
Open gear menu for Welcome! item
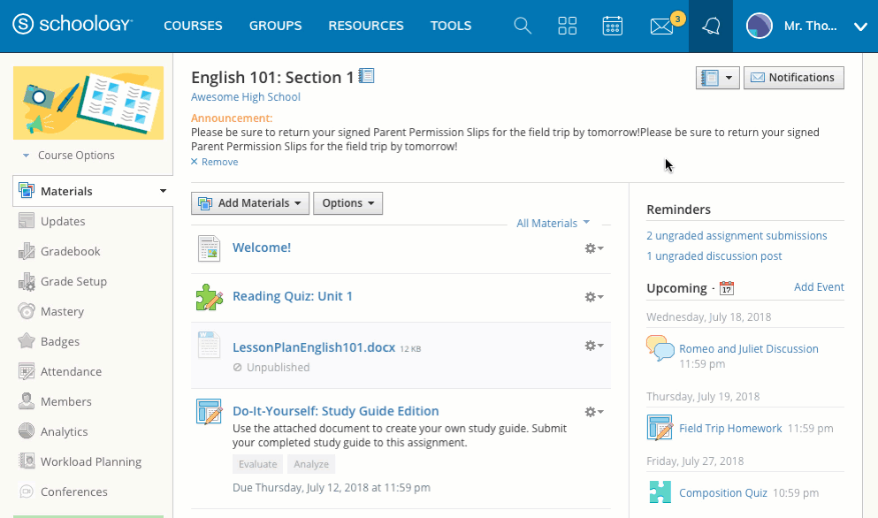point(594,248)
